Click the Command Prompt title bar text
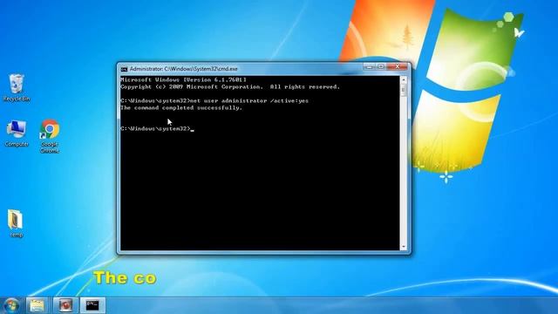The width and height of the screenshot is (558, 314). pyautogui.click(x=183, y=69)
